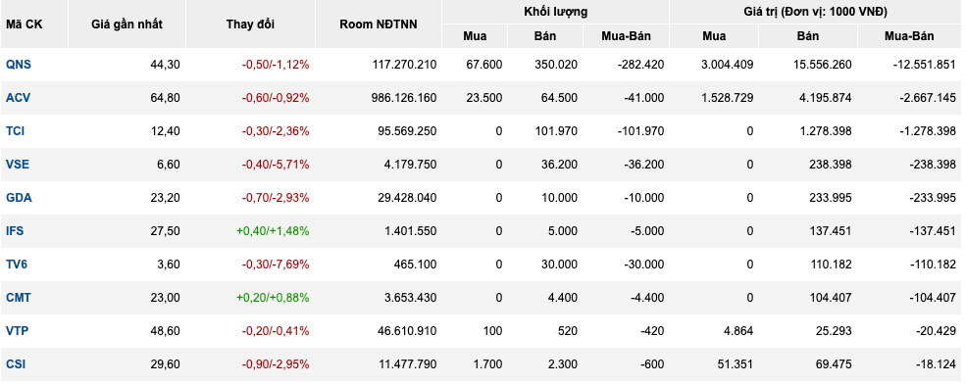Open the ACV stock code link
This screenshot has height=385, width=965.
[18, 98]
